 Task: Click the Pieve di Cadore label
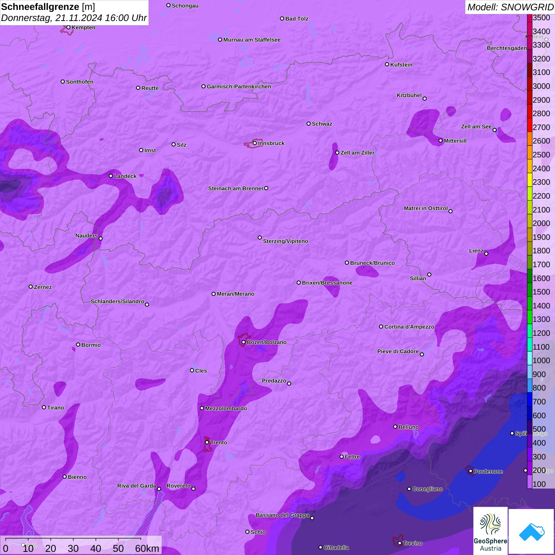pos(398,351)
